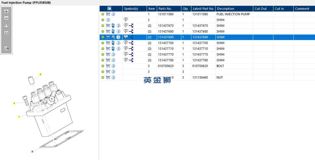Click the Description column header
Image resolution: width=315 pixels, height=160 pixels.
click(234, 9)
